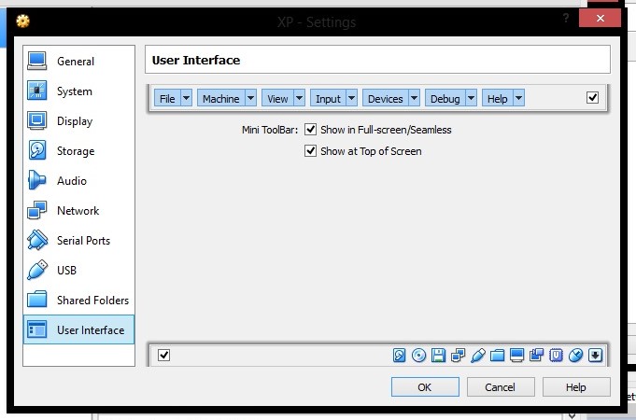
Task: Open the Network settings category
Action: point(78,211)
